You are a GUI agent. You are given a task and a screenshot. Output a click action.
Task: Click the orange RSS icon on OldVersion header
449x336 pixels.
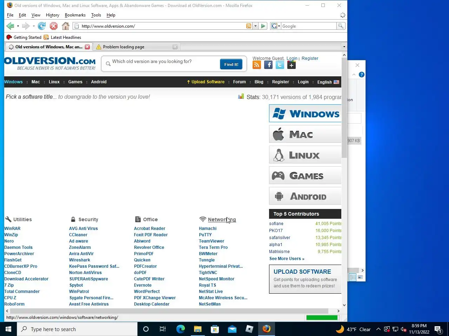pos(257,65)
